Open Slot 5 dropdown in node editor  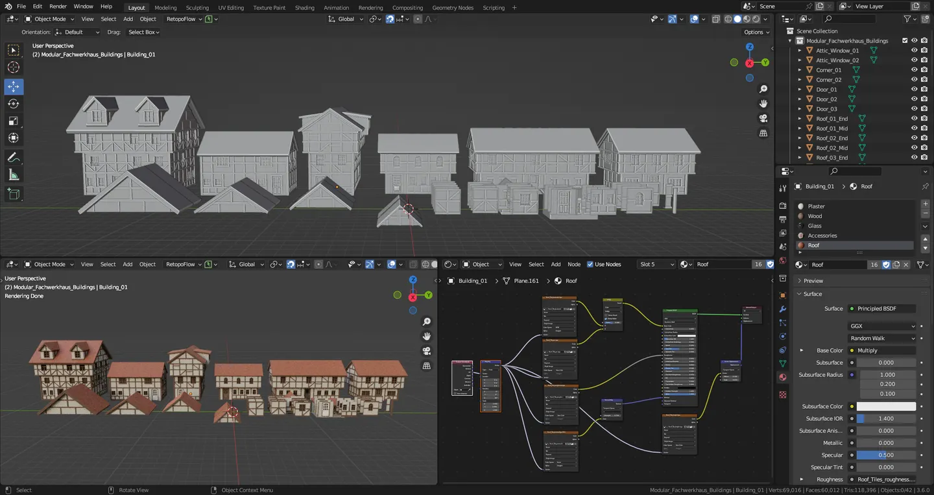coord(656,264)
